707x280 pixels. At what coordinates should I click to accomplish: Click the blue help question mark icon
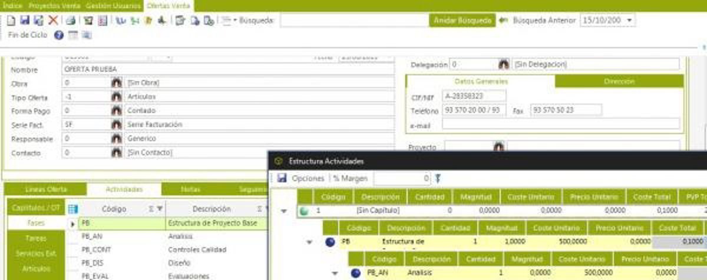(59, 35)
